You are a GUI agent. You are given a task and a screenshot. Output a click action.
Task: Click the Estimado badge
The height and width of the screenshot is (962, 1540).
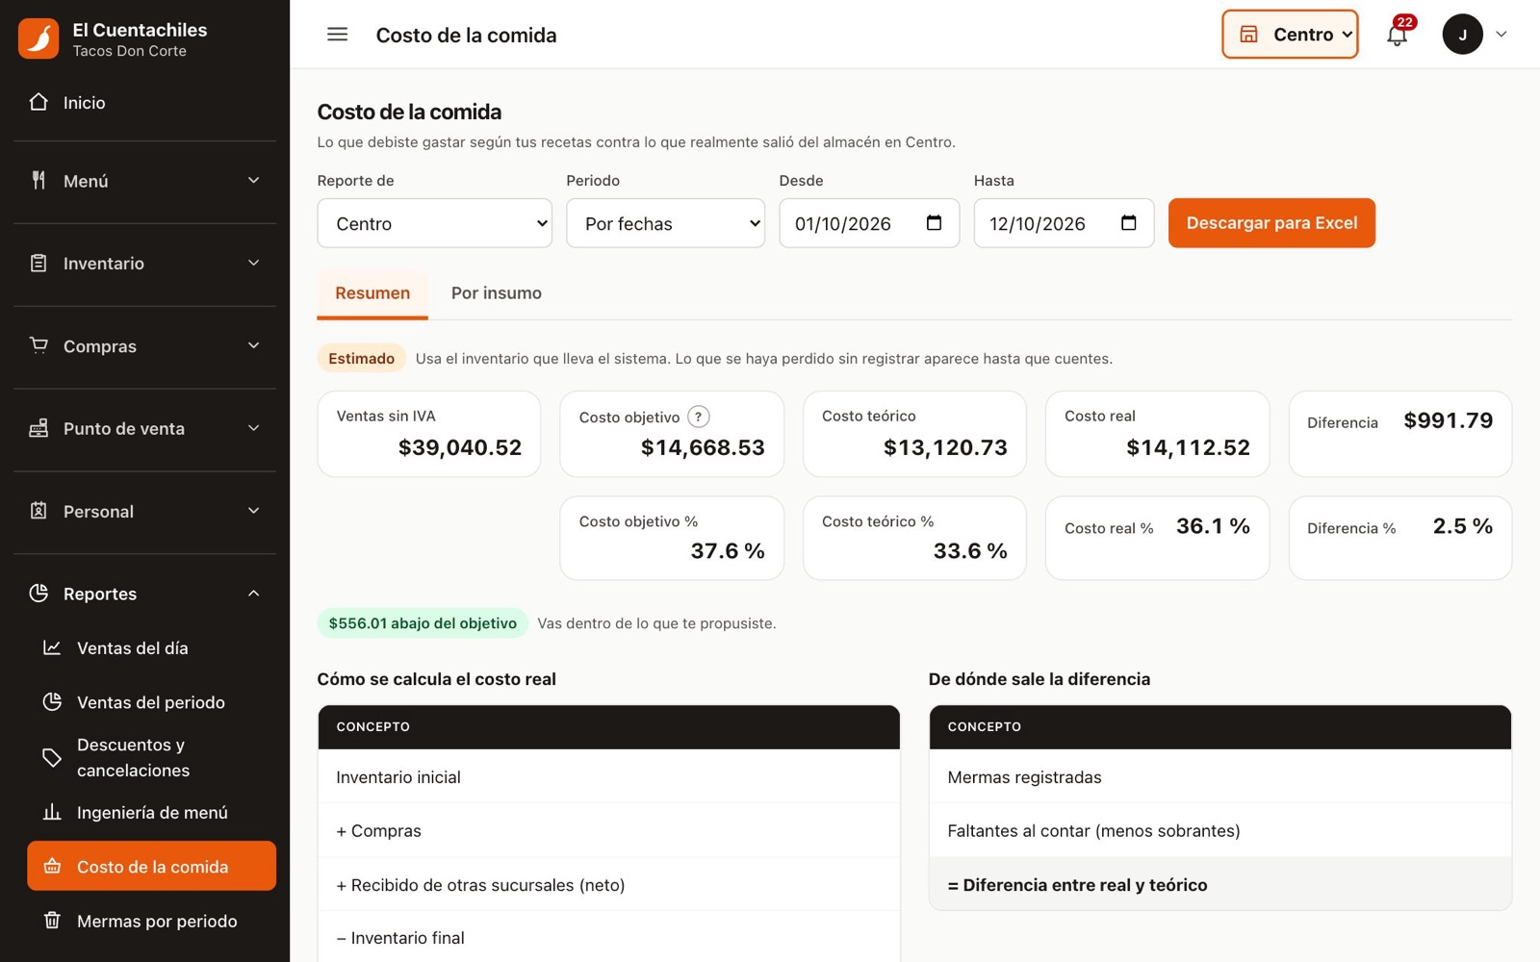point(361,358)
